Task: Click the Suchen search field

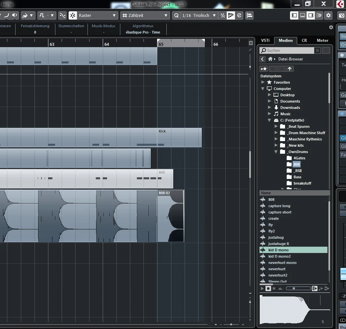Action: [287, 50]
